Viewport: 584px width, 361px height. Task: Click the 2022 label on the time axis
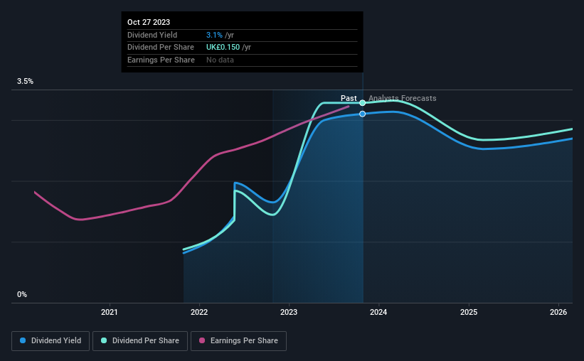[x=199, y=312]
